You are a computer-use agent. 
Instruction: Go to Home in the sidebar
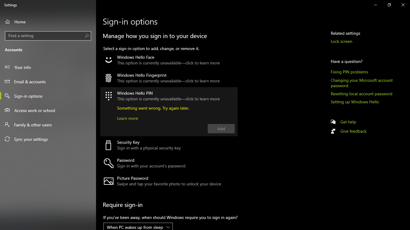click(x=48, y=22)
